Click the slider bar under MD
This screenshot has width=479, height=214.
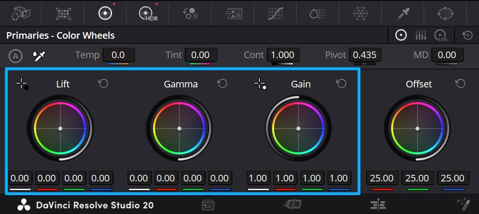(446, 64)
